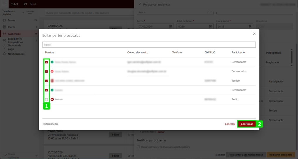Close the Editar partes procesales dialog
Screen dimensions: 298x159
coord(254,34)
